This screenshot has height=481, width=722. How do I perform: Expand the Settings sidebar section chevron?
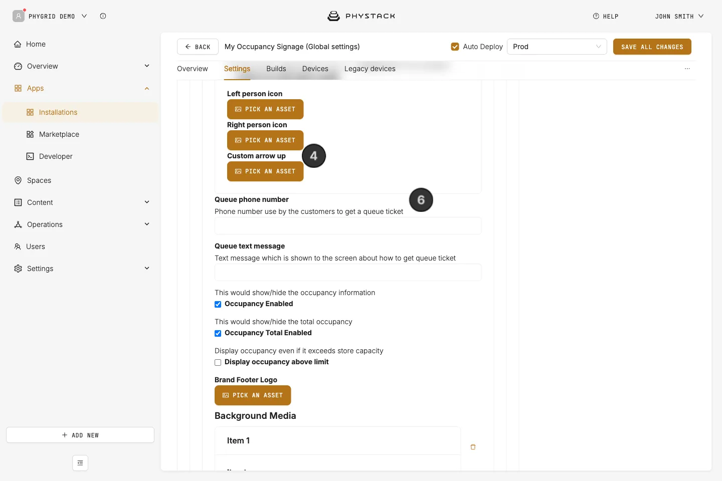click(147, 268)
